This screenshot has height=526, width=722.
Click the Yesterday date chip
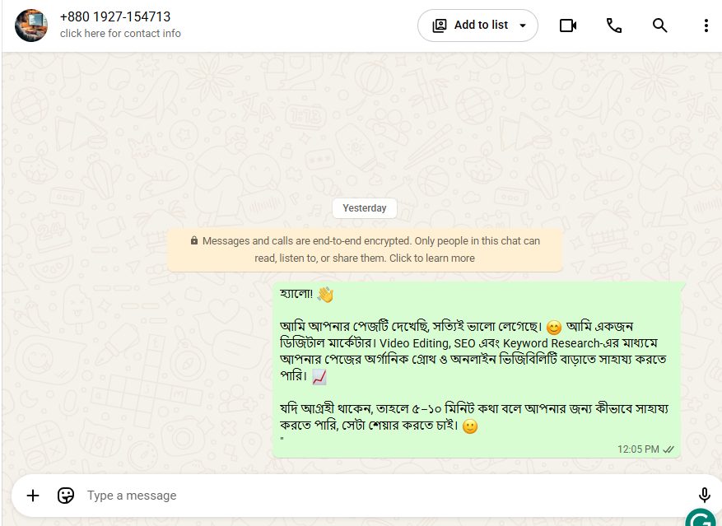(x=365, y=208)
